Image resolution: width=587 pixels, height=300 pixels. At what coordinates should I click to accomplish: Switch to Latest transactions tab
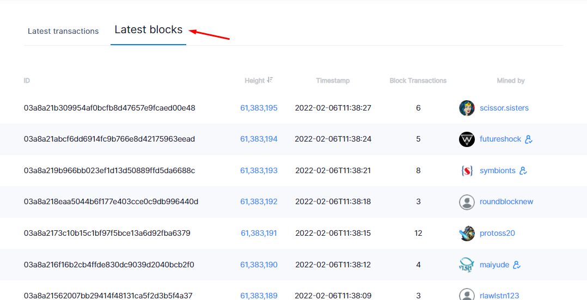click(x=63, y=31)
